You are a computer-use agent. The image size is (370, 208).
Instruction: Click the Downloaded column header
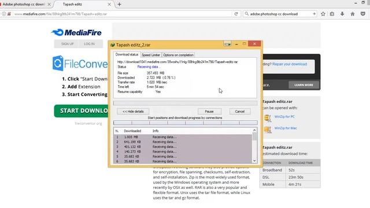tap(132, 131)
